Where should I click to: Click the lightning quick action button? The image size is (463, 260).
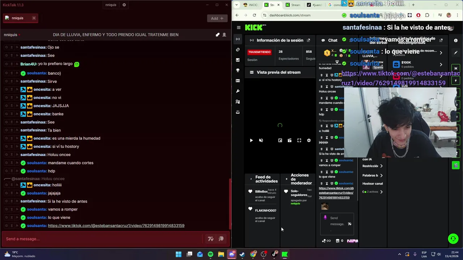pyautogui.click(x=456, y=81)
